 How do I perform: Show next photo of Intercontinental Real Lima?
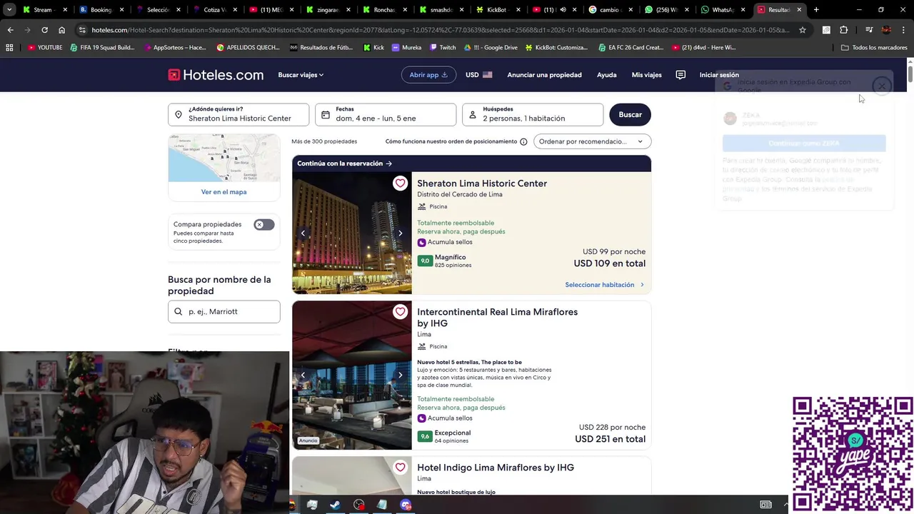click(400, 375)
